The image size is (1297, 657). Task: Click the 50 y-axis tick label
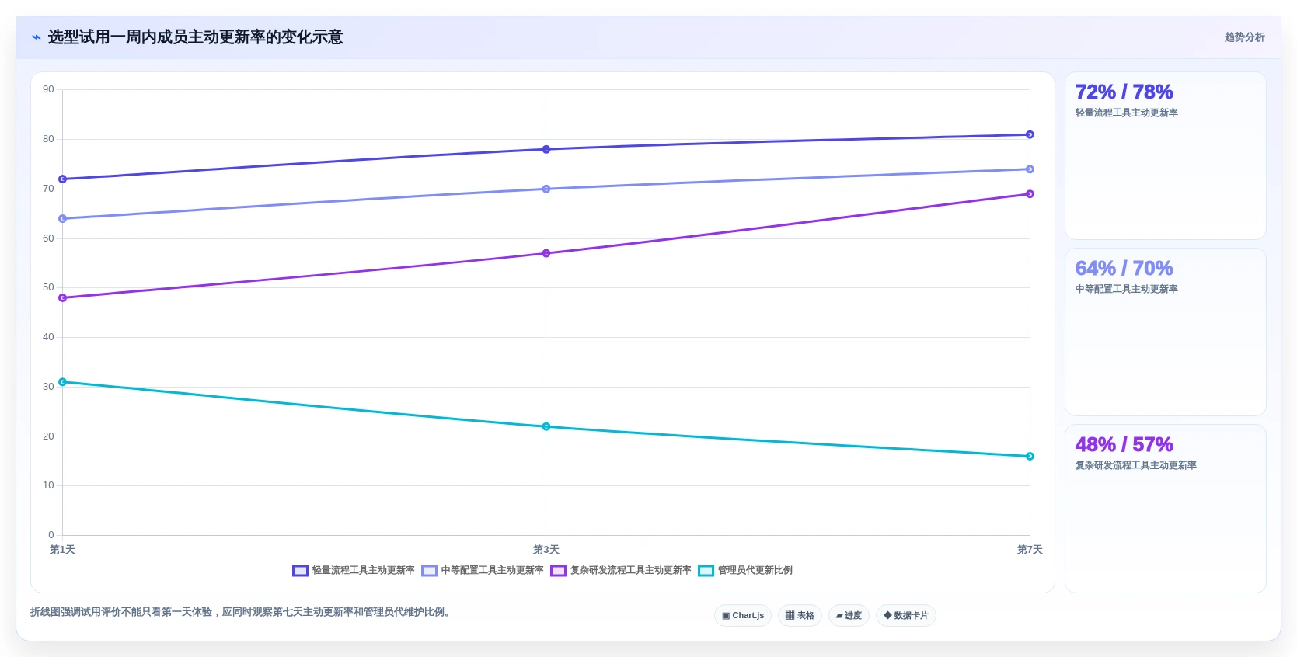point(48,287)
